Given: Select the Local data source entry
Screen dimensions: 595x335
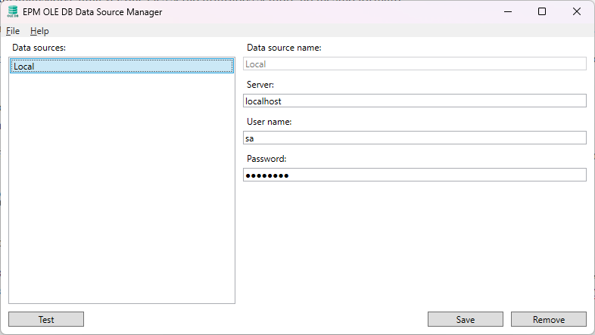Looking at the screenshot, I should tap(122, 66).
